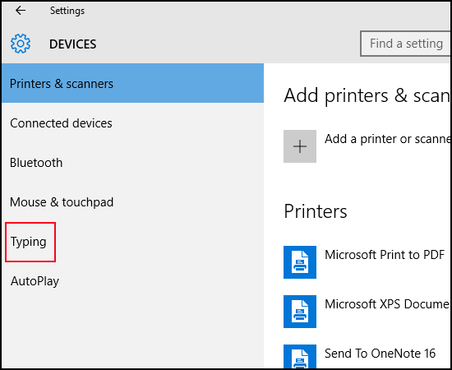Open Bluetooth settings section
This screenshot has width=452, height=370.
point(132,163)
